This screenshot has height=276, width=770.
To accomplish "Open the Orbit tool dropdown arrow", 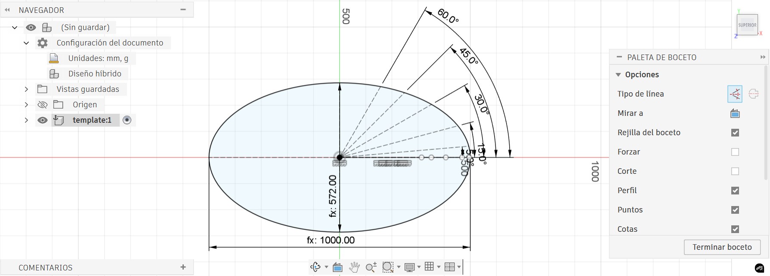I will (x=326, y=267).
